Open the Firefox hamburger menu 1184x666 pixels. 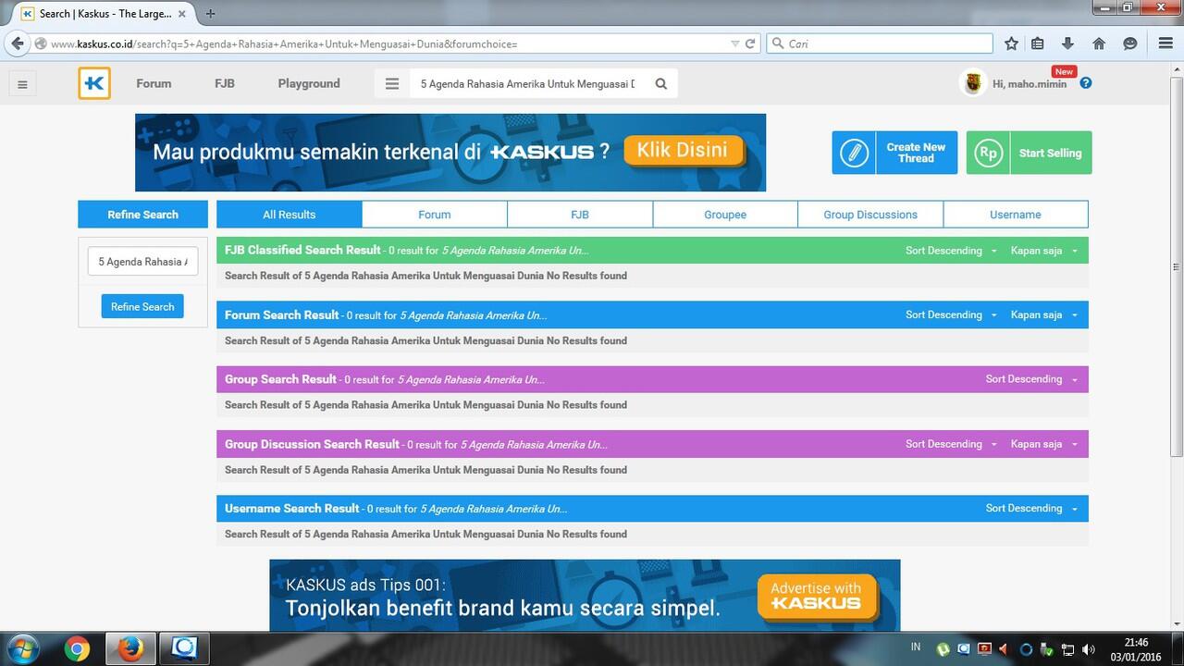coord(1165,43)
